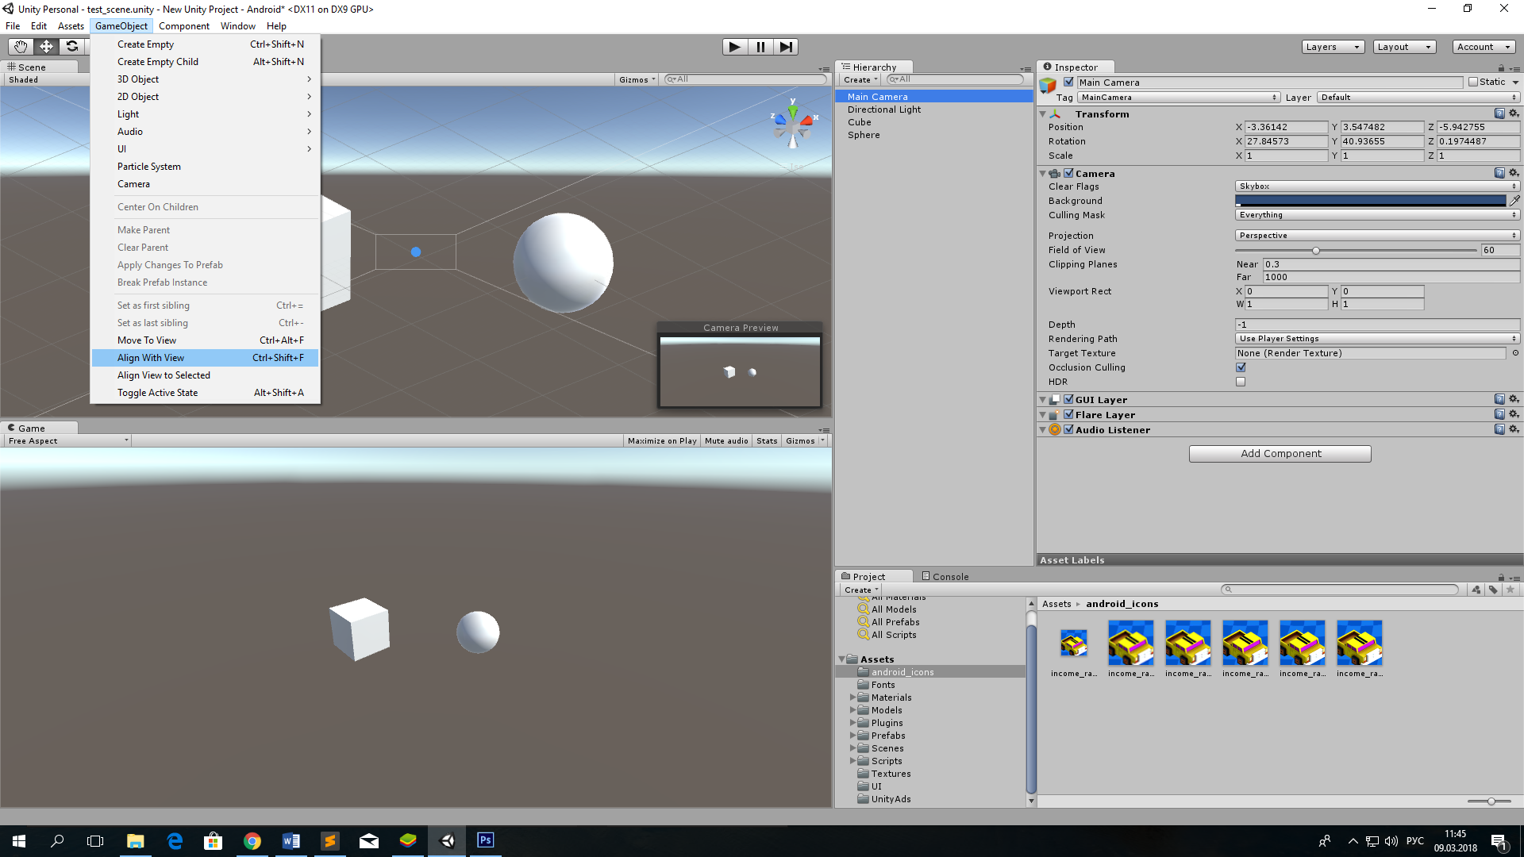Click the Pause button in toolbar
Viewport: 1524px width, 857px height.
point(760,46)
